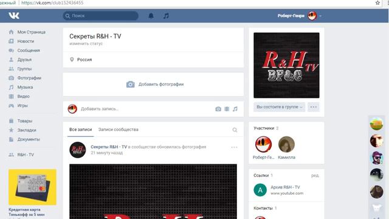Click the Tinkoff credit card ad banner
Image resolution: width=389 pixels, height=219 pixels.
click(x=32, y=187)
